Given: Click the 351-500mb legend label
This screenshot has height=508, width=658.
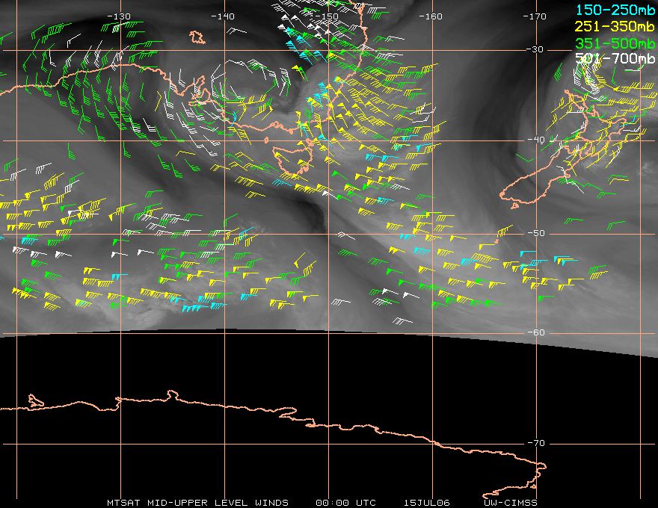Looking at the screenshot, I should click(615, 43).
